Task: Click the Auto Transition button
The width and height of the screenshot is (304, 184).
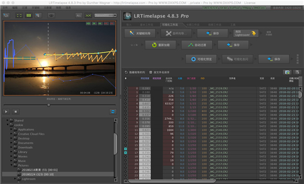Action: pyautogui.click(x=197, y=45)
